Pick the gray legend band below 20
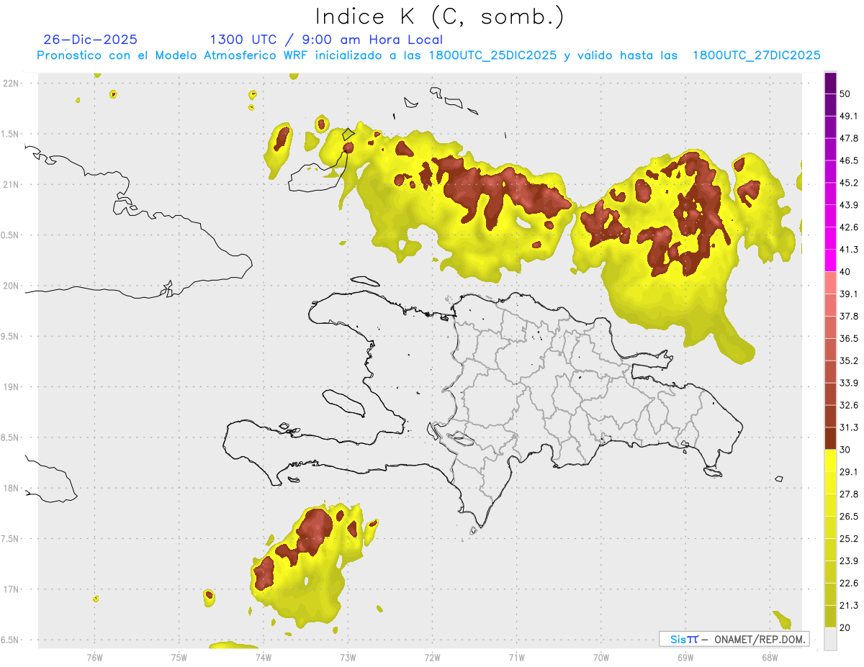 tap(830, 639)
